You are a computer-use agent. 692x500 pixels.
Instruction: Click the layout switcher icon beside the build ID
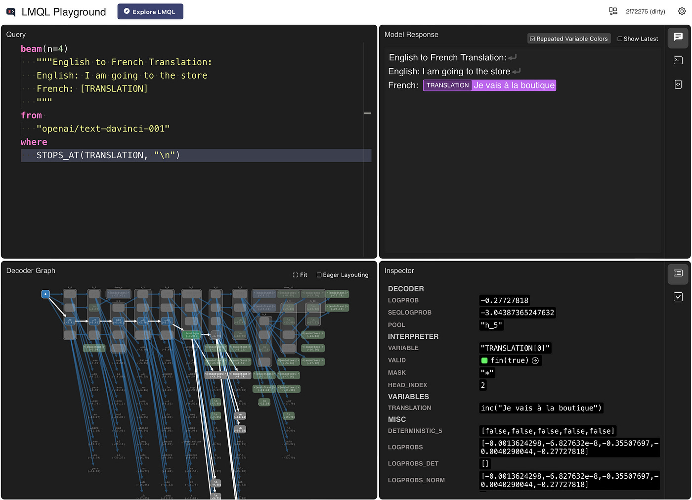[x=613, y=11]
